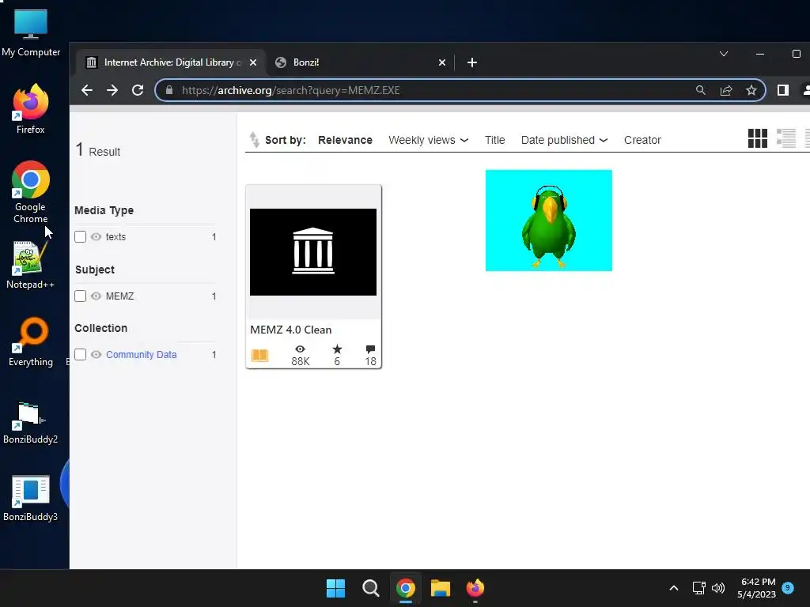Check the texts media type checkbox
This screenshot has width=810, height=607.
80,237
